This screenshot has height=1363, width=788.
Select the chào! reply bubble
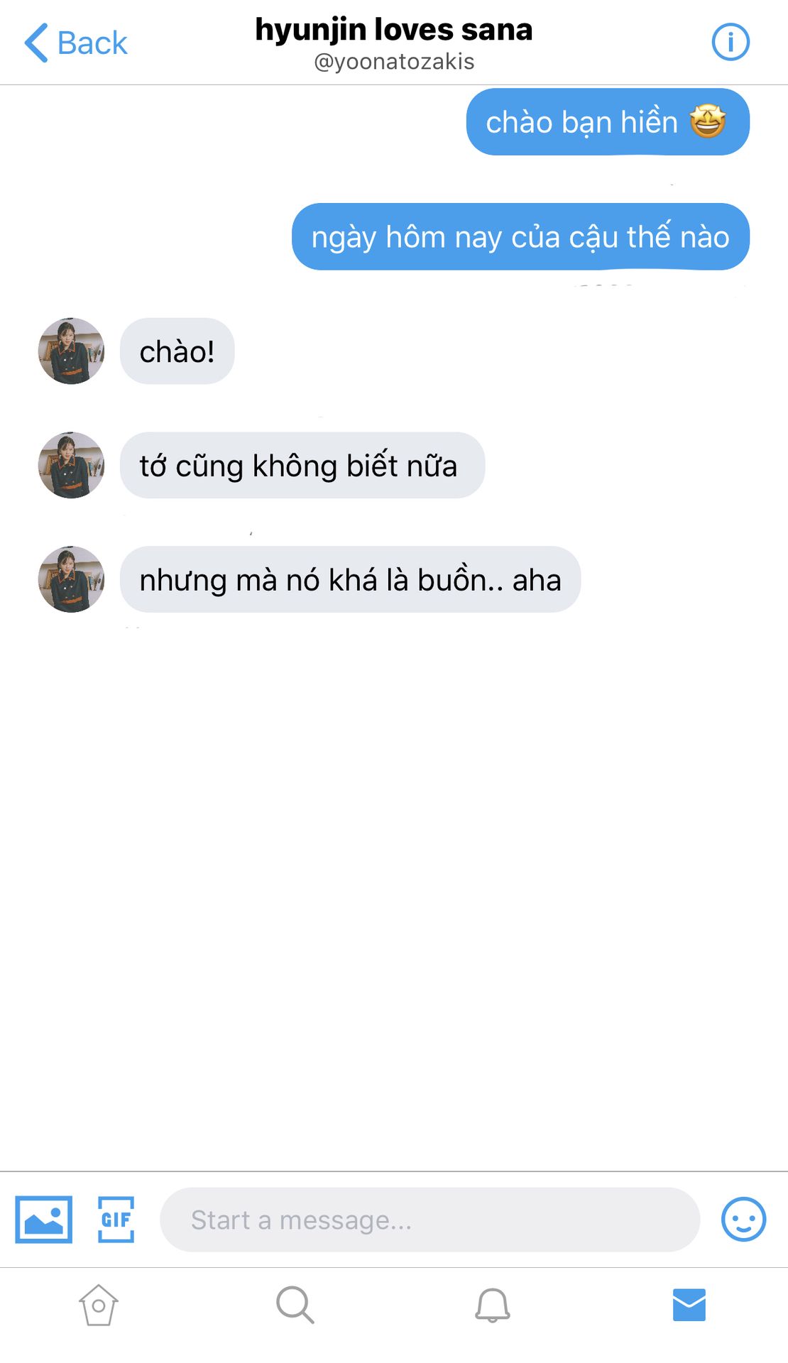coord(177,351)
